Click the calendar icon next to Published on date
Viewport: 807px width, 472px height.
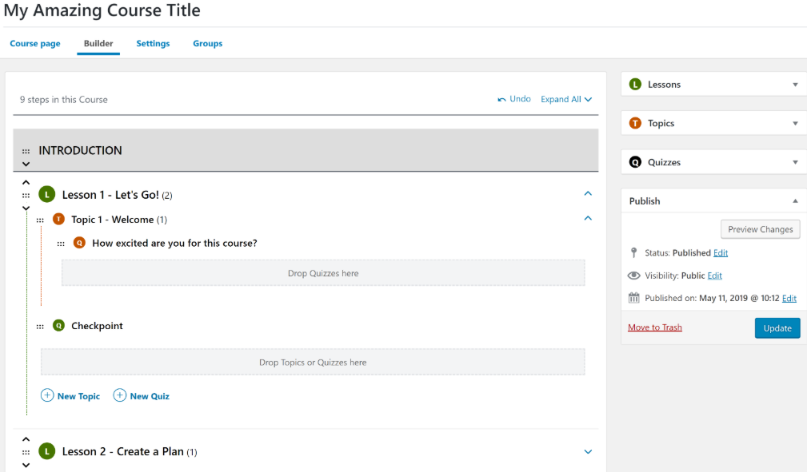click(x=632, y=298)
